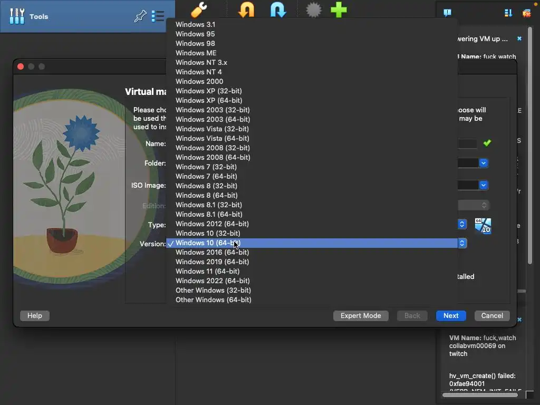
Task: Pick Other Windows (64-bit)
Action: point(312,300)
